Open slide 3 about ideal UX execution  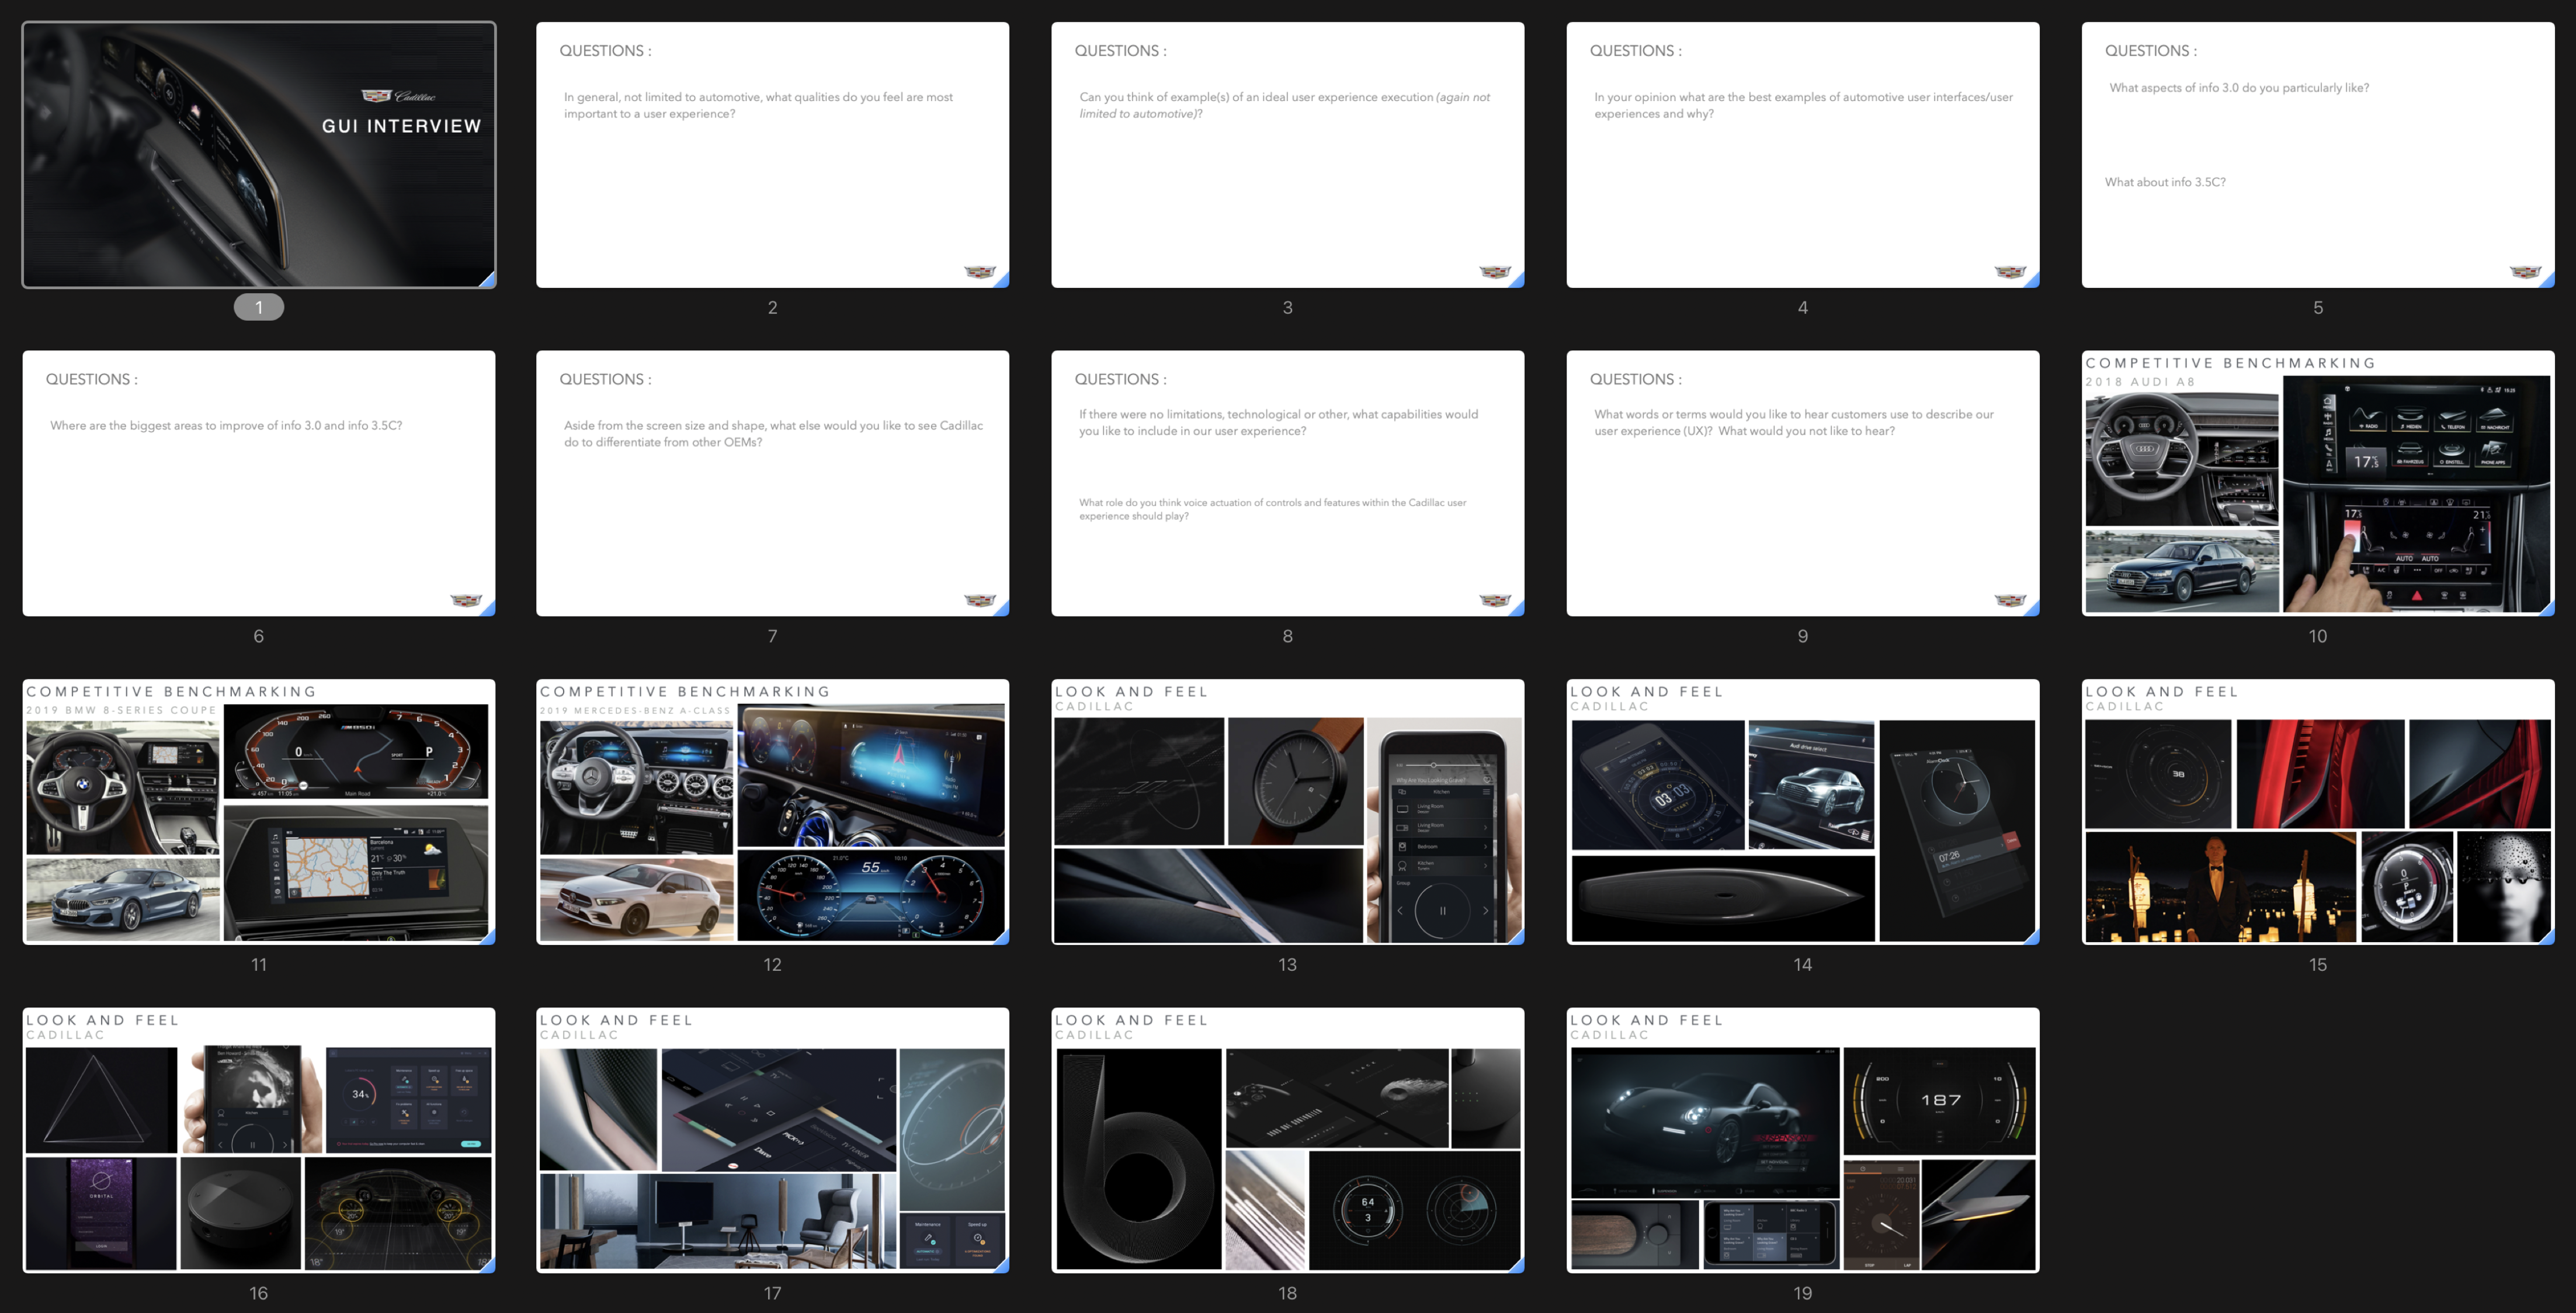[1287, 155]
